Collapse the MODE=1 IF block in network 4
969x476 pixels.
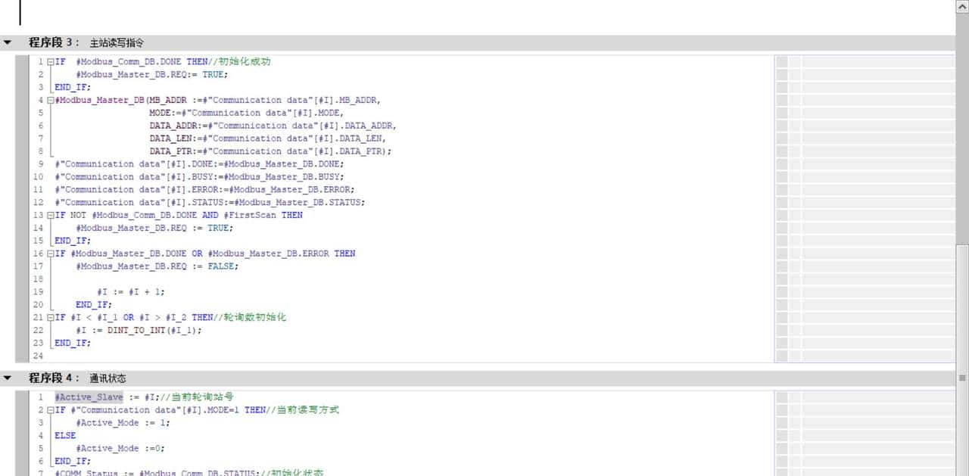(50, 409)
